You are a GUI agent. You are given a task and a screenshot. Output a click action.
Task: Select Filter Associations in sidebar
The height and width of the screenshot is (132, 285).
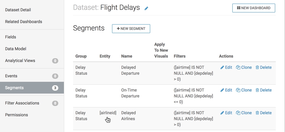point(22,103)
